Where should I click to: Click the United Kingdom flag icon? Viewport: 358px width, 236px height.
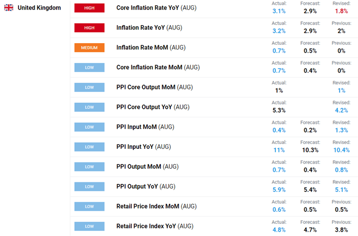pos(8,8)
